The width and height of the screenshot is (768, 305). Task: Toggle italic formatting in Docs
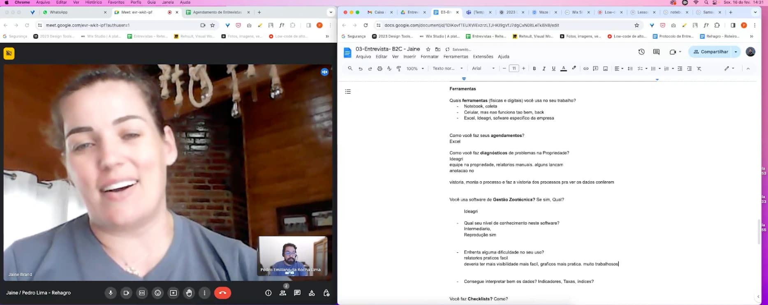click(544, 69)
